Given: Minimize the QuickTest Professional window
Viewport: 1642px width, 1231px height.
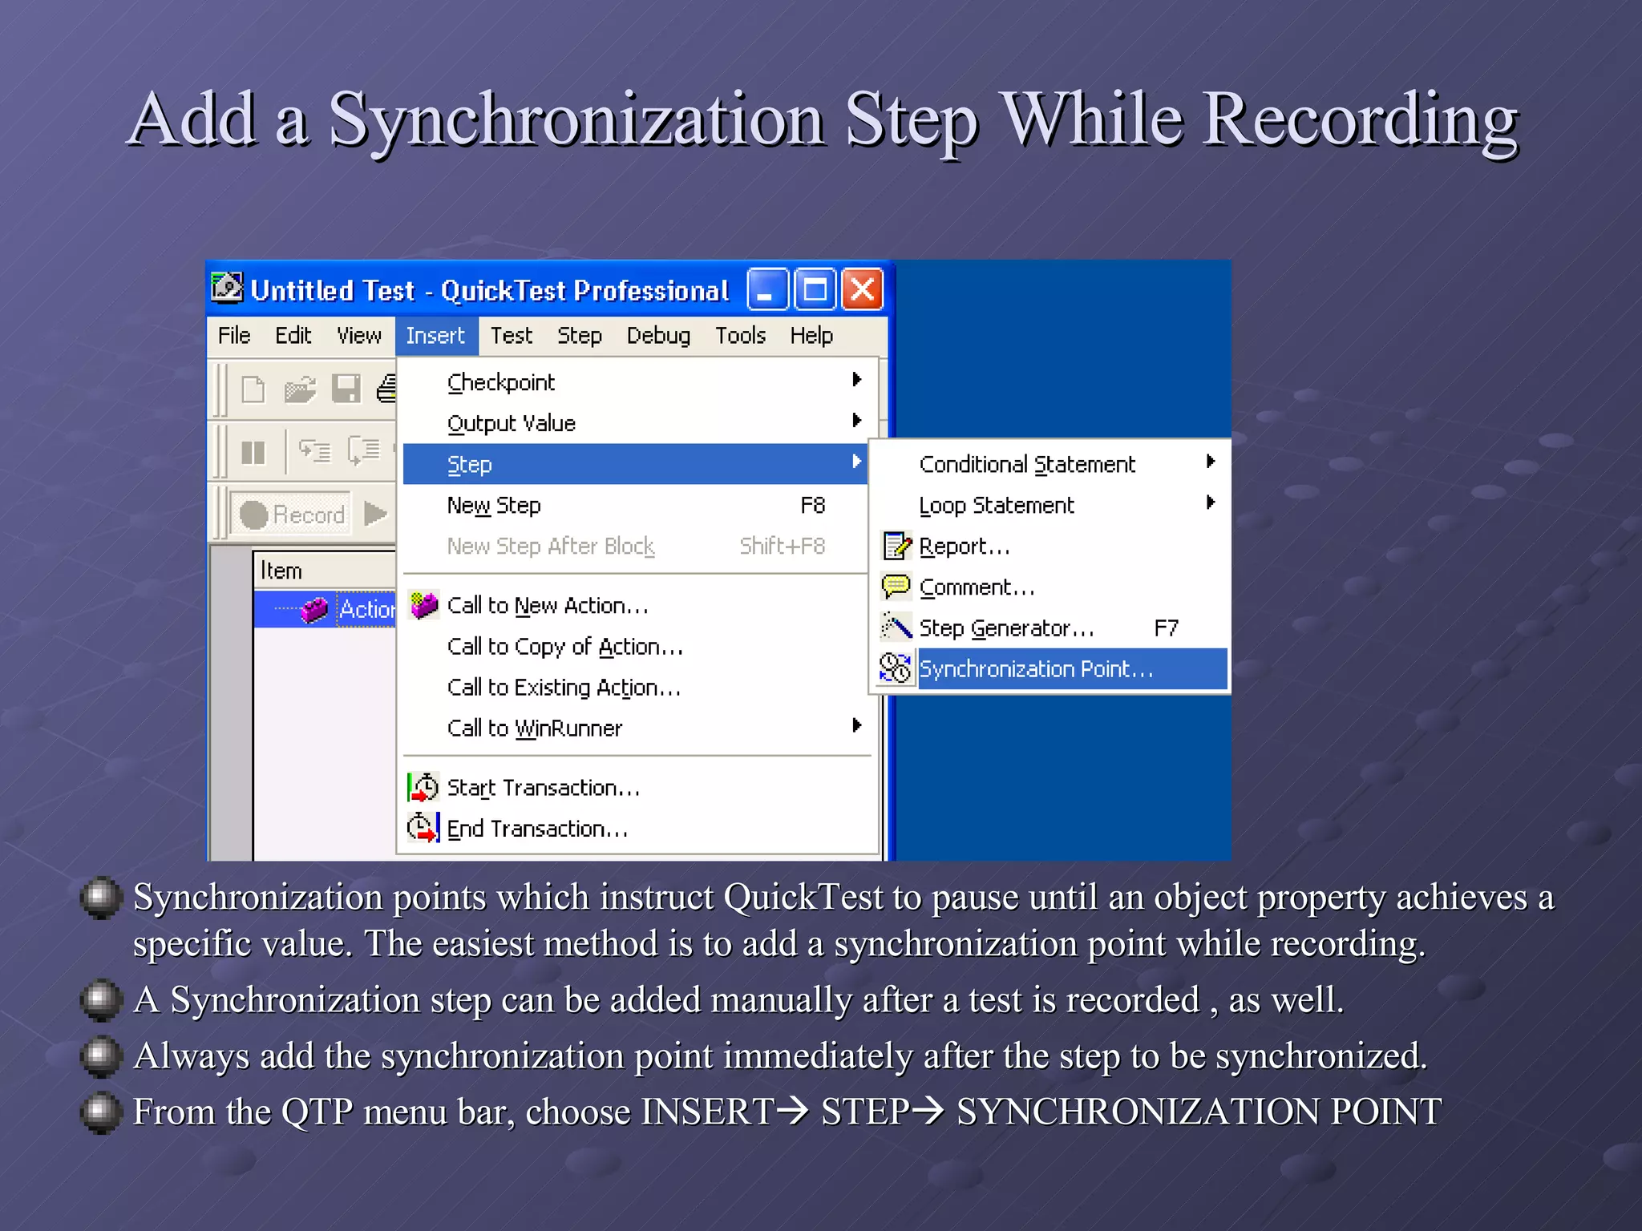Looking at the screenshot, I should tap(766, 289).
